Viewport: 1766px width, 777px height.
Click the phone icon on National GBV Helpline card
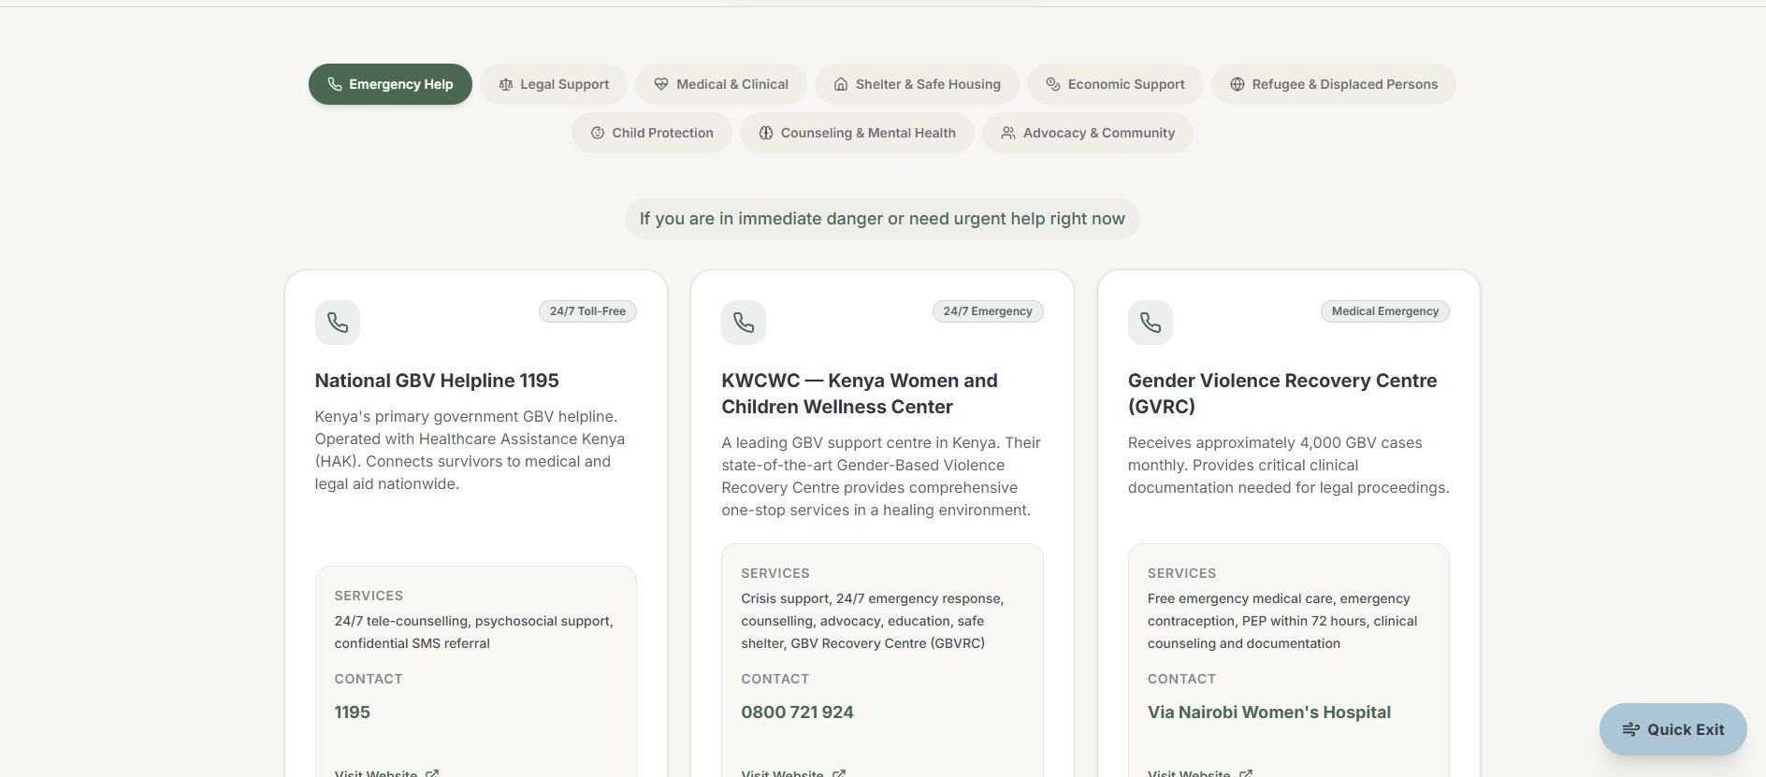coord(338,323)
